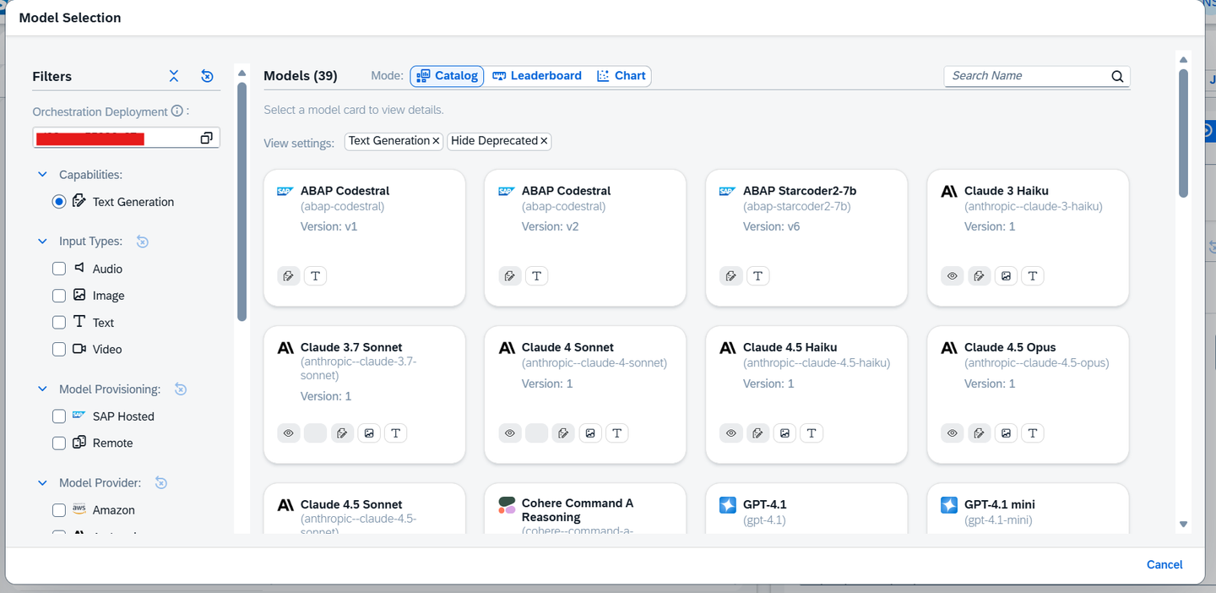This screenshot has height=593, width=1216.
Task: Click eye icon on Claude 4.5 Opus card
Action: tap(953, 433)
